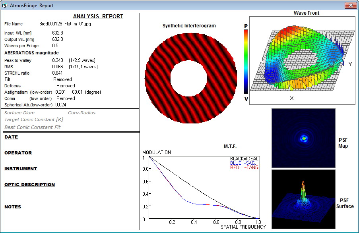Click the P-to-V color scale bar
This screenshot has width=359, height=233.
(x=246, y=61)
